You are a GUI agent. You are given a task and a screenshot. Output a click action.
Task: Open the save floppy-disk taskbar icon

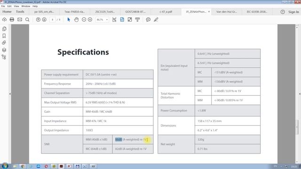pos(77,166)
